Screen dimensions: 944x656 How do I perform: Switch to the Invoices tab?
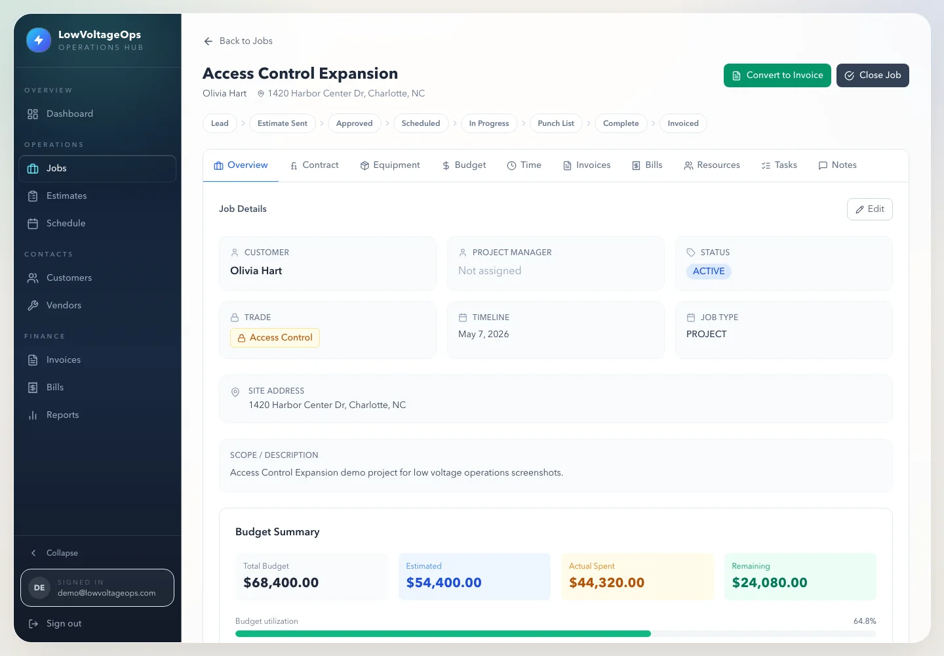click(x=587, y=165)
